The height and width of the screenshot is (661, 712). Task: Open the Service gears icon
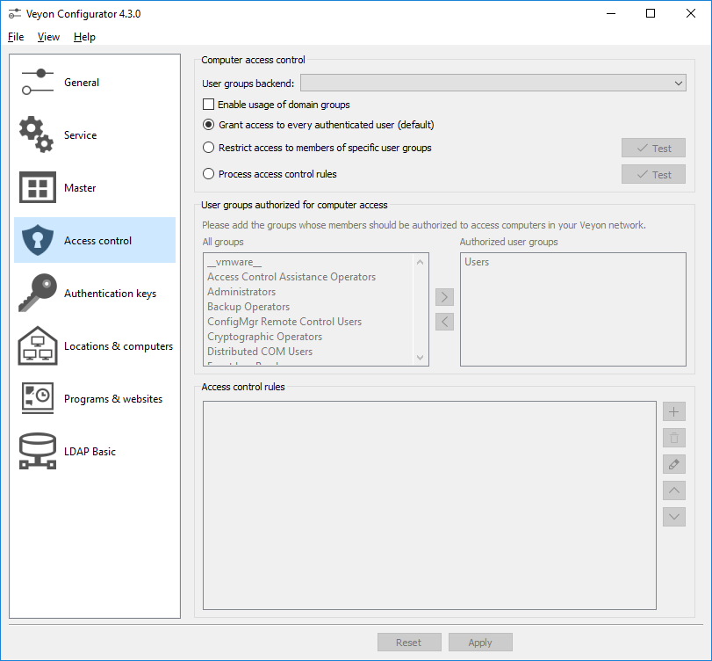[36, 134]
